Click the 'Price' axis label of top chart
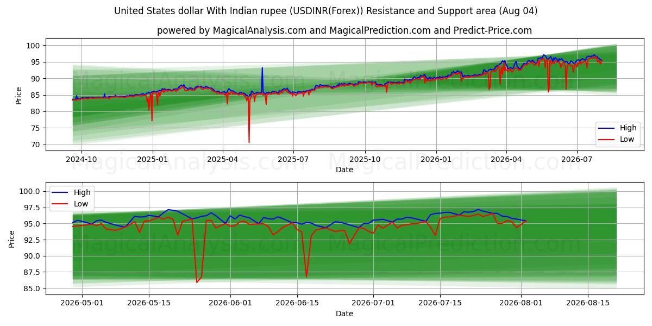The height and width of the screenshot is (326, 652). tap(18, 95)
